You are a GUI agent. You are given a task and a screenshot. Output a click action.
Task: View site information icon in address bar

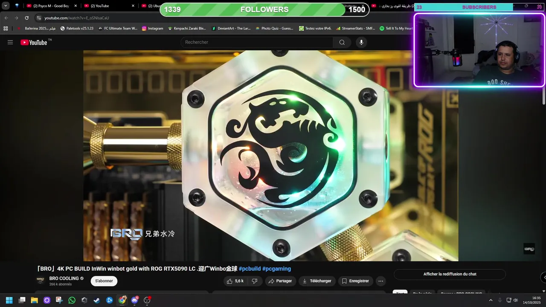(39, 18)
